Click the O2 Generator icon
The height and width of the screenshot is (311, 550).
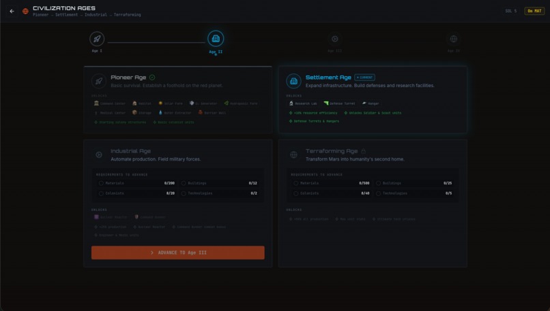tap(192, 103)
